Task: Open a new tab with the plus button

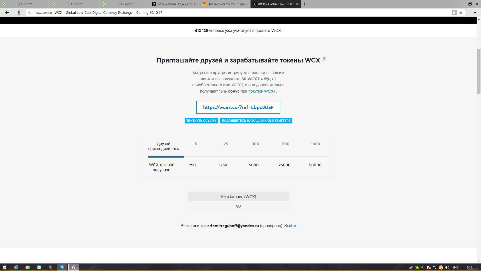Action: tap(305, 4)
